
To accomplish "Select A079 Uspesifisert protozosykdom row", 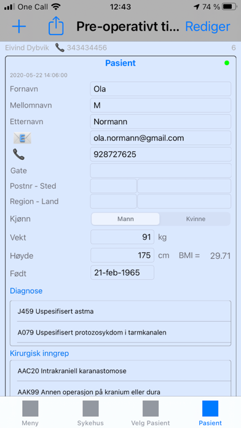I will pyautogui.click(x=120, y=332).
